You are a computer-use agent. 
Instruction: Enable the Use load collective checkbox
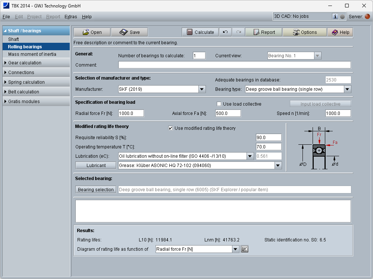coord(219,104)
